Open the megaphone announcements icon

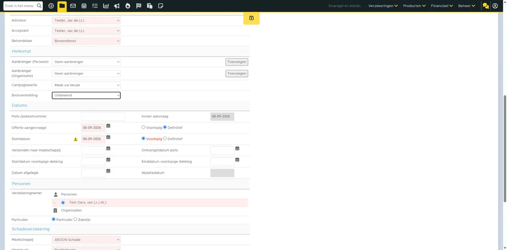117,6
